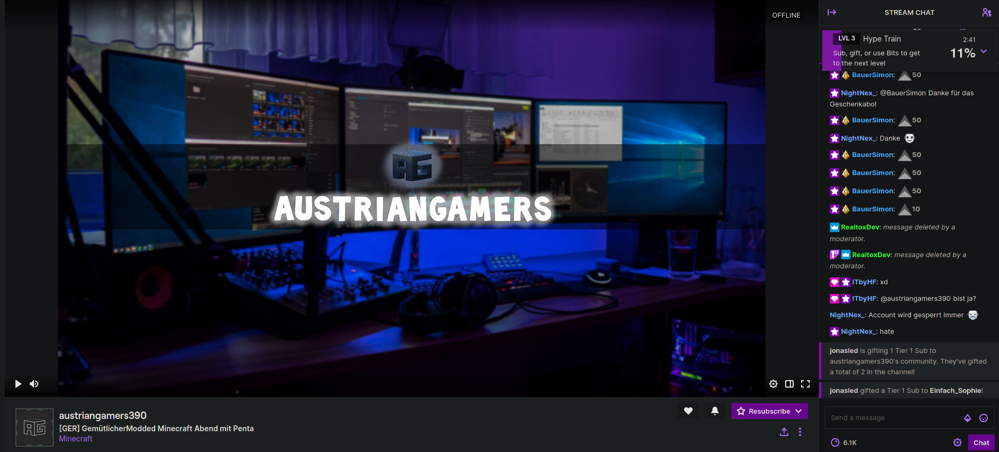Click the AUSTRIANGAMERS offline banner

coord(412,209)
